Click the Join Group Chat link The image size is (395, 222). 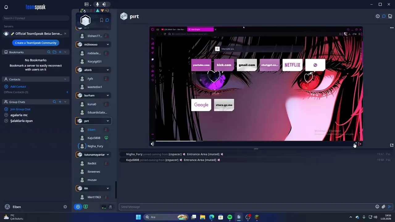click(20, 109)
